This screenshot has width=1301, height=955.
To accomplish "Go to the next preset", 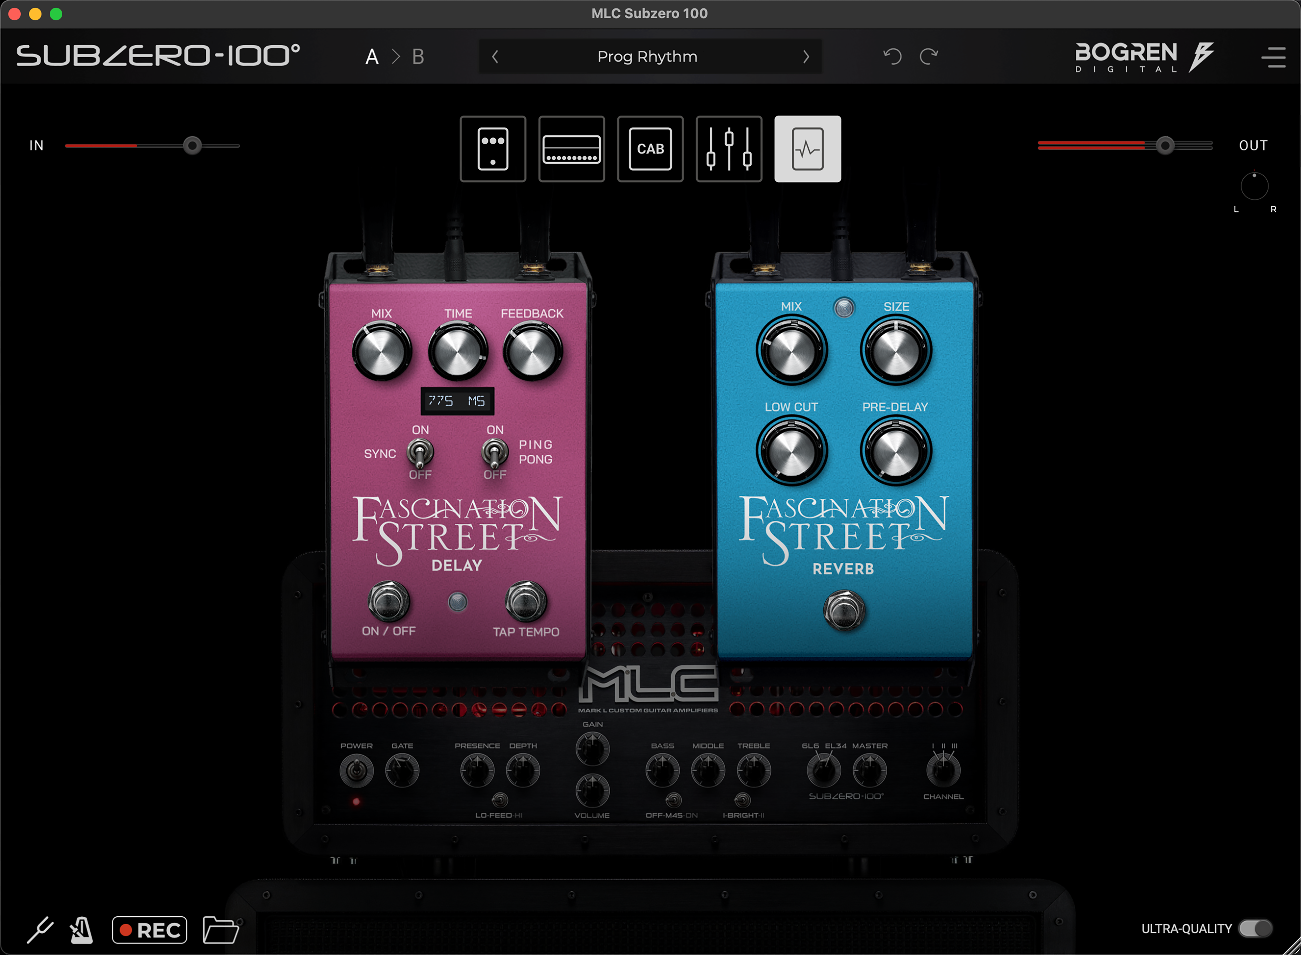I will coord(806,56).
